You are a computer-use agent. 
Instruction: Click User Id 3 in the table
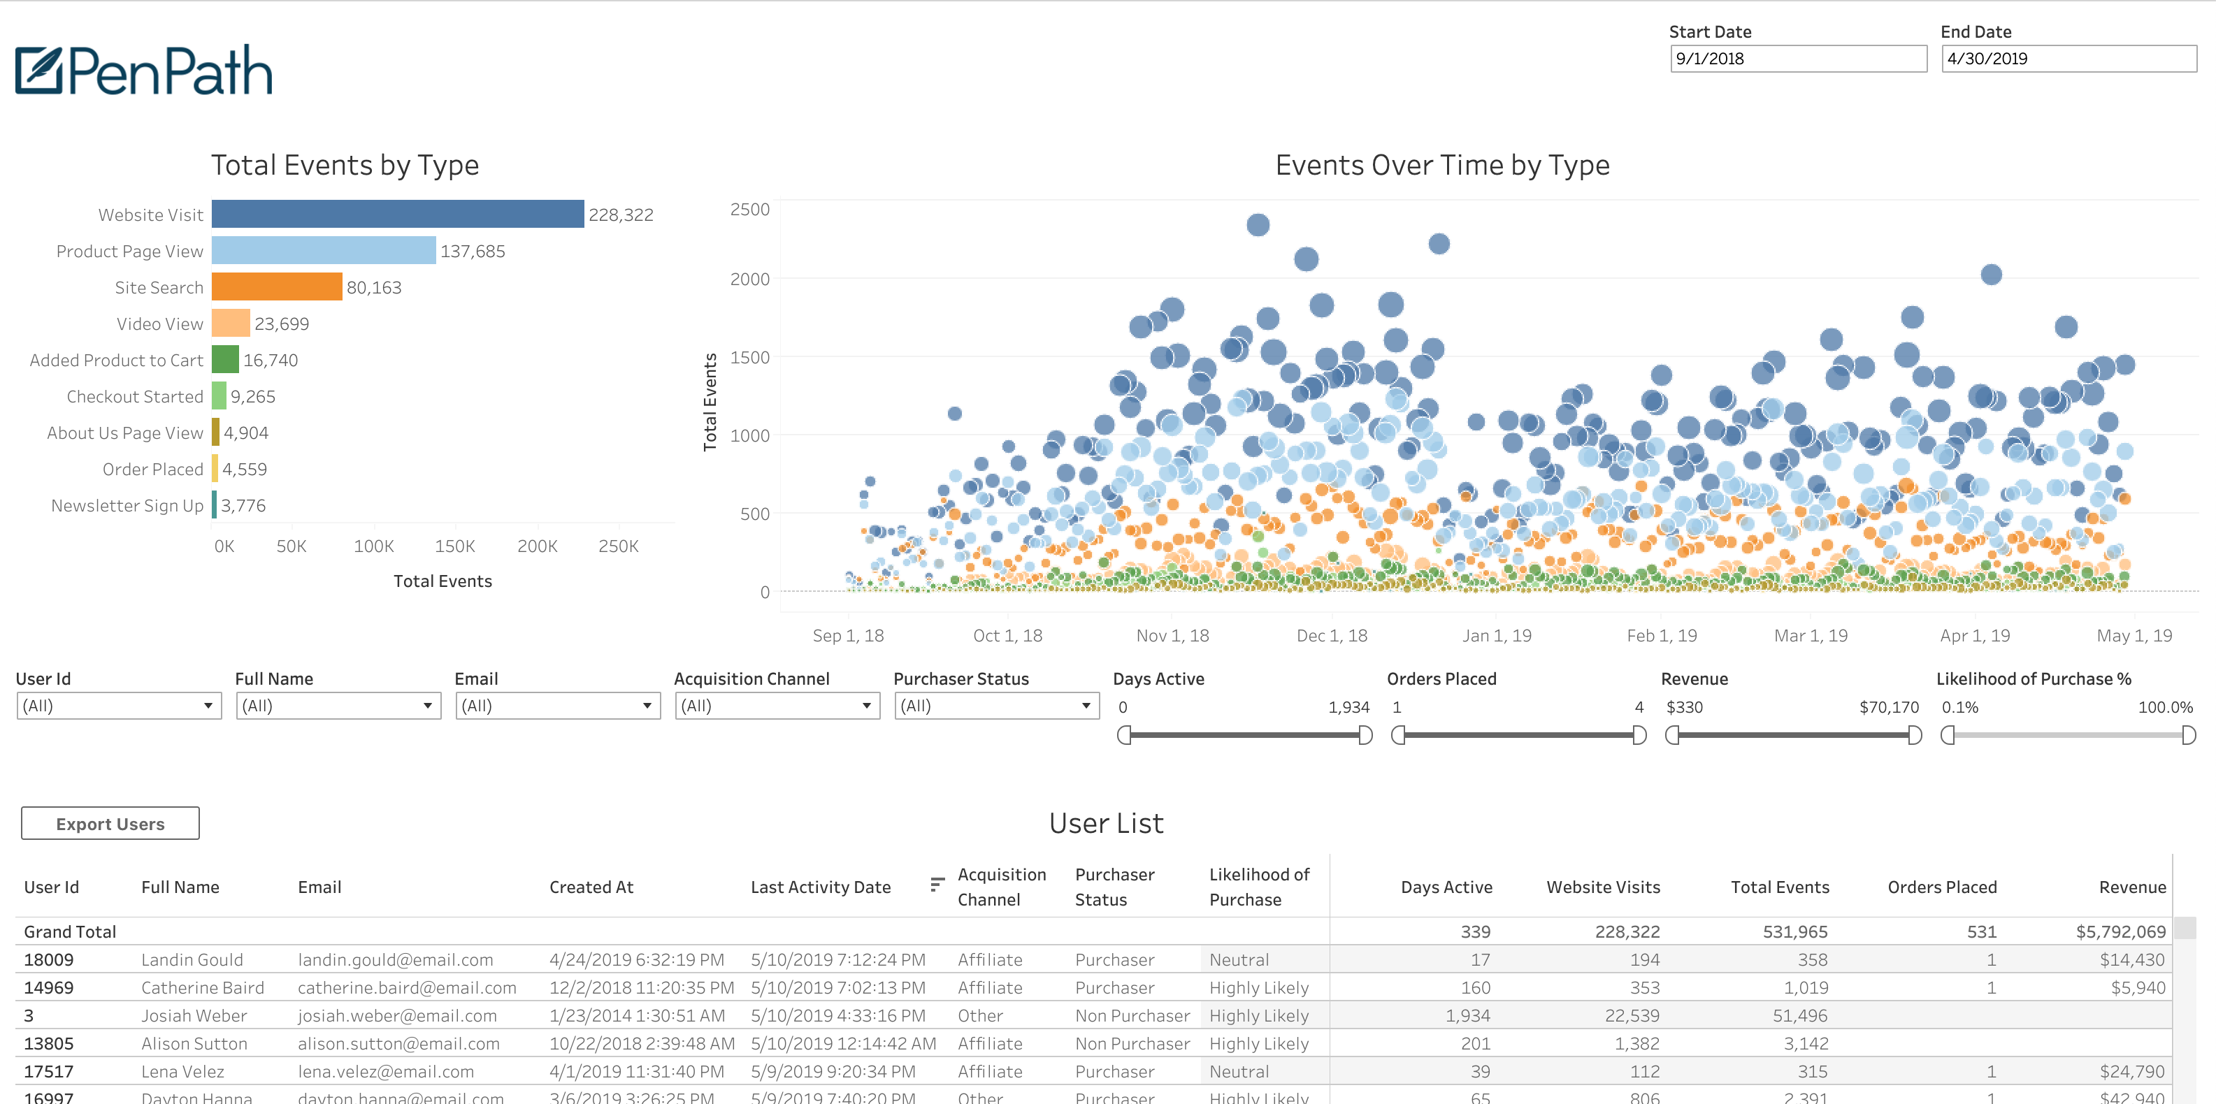pyautogui.click(x=29, y=1015)
